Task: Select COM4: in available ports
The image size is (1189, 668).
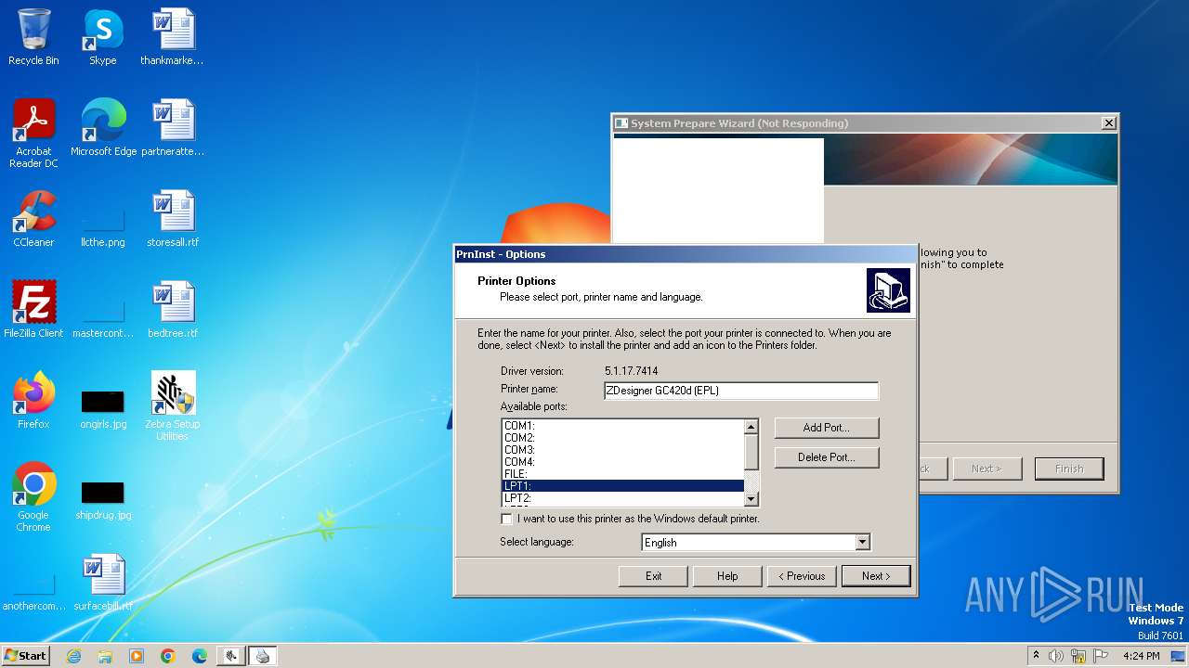Action: coord(622,462)
